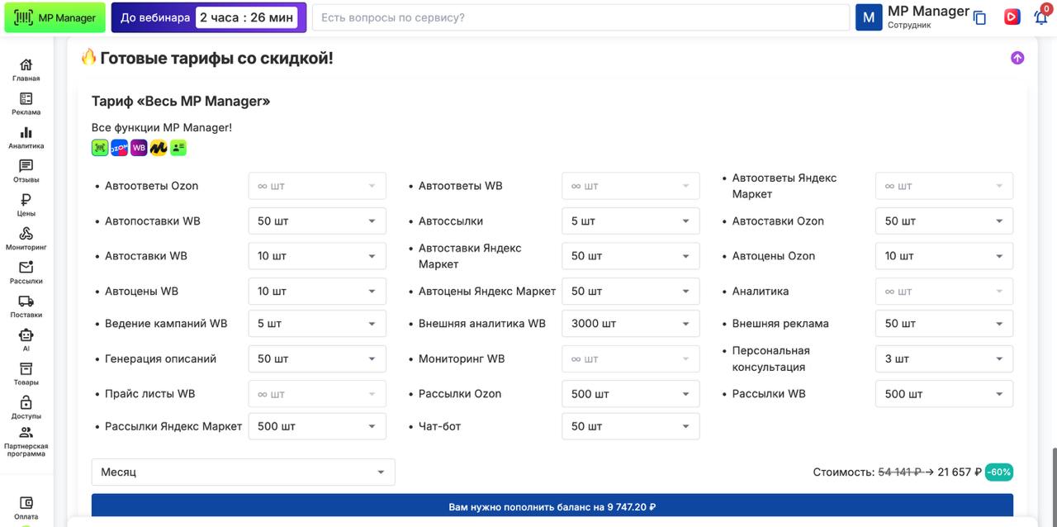Image resolution: width=1057 pixels, height=527 pixels.
Task: Click the Ozon marketplace badge icon
Action: tap(119, 148)
